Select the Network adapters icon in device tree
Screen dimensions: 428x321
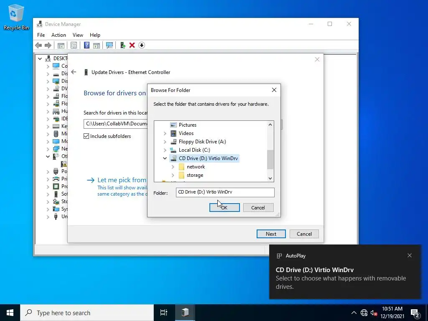click(56, 149)
